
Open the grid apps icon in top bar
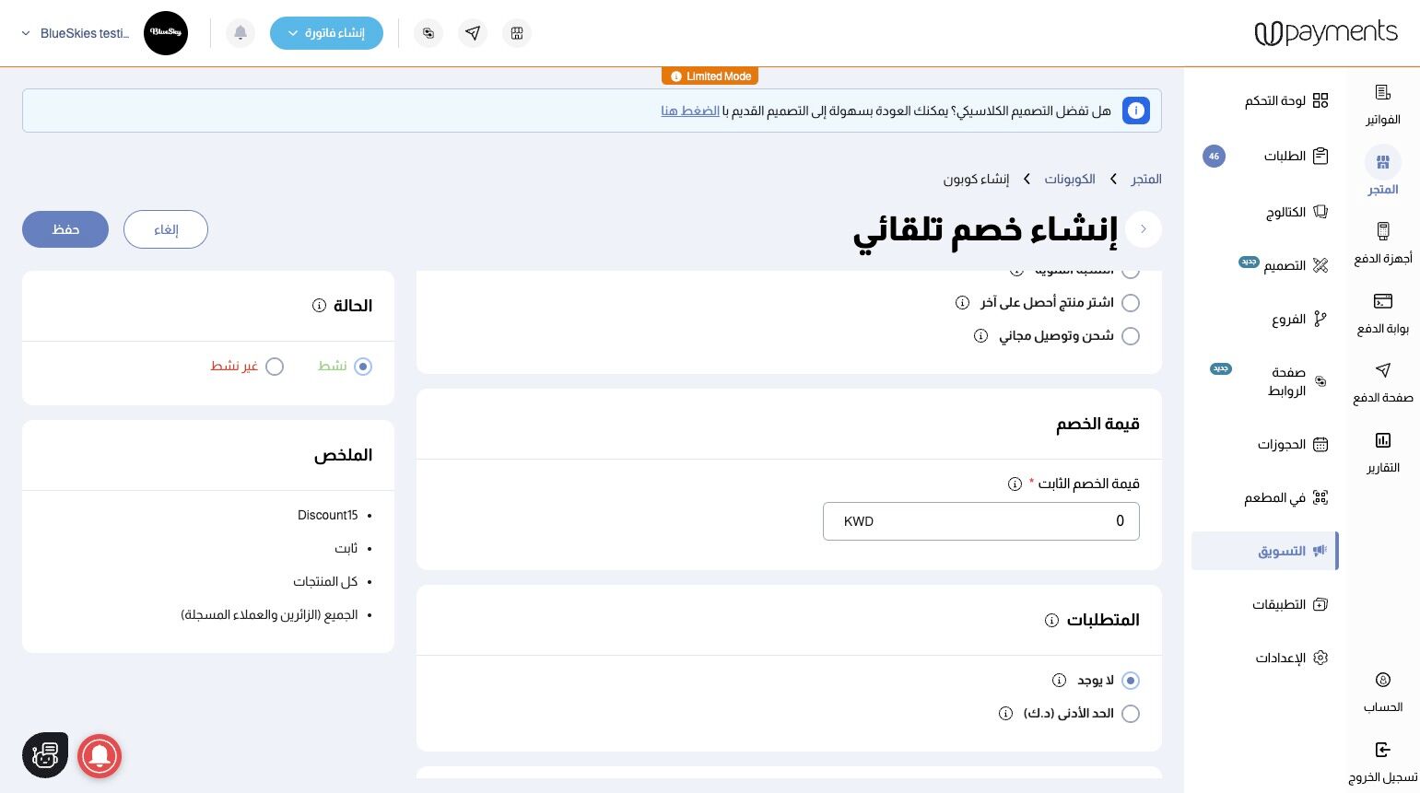pyautogui.click(x=517, y=33)
